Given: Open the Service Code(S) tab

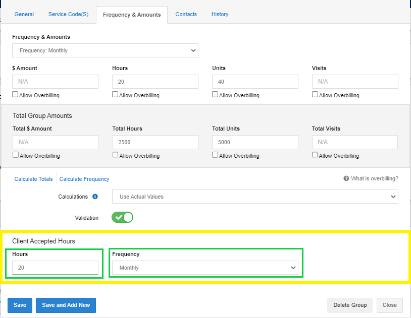Looking at the screenshot, I should tap(68, 15).
